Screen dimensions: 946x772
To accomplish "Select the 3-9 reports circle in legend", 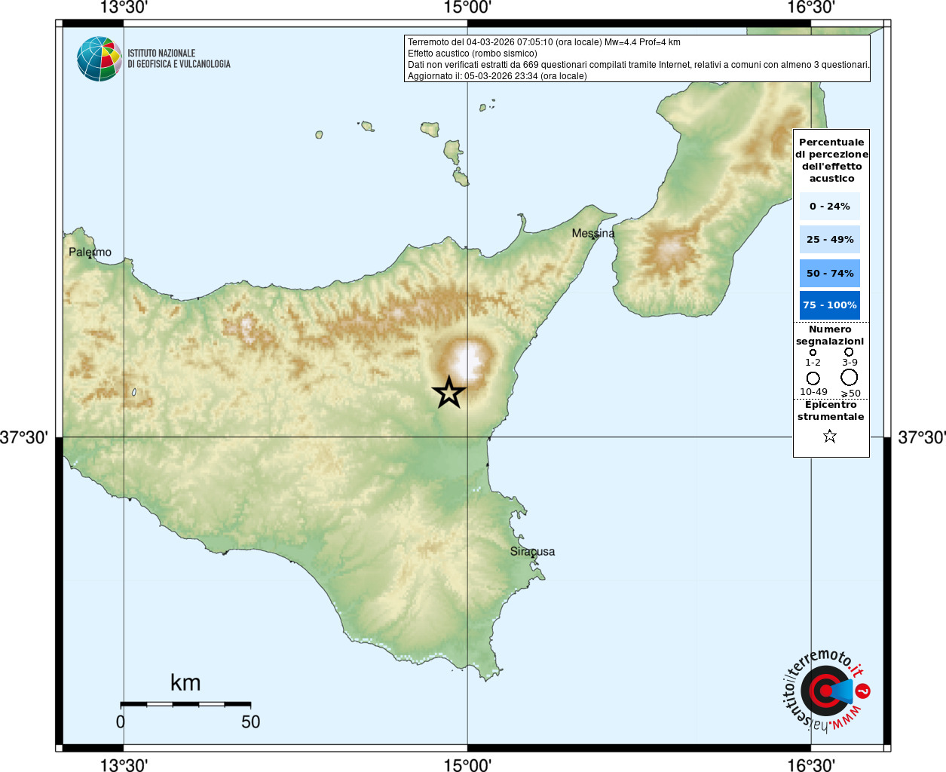I will tap(849, 351).
